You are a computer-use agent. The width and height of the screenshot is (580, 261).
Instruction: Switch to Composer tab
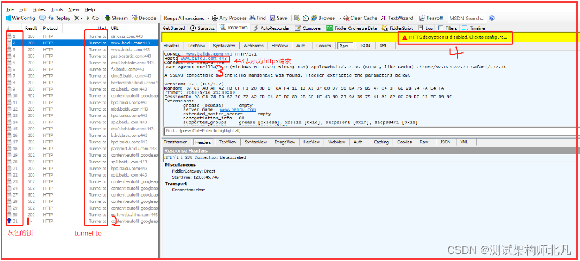click(x=309, y=28)
